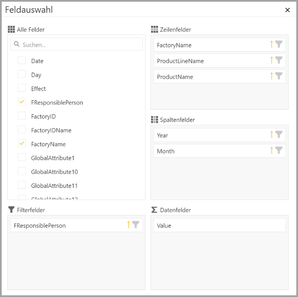298x297 pixels.
Task: Enable the Date field checkbox
Action: click(22, 60)
